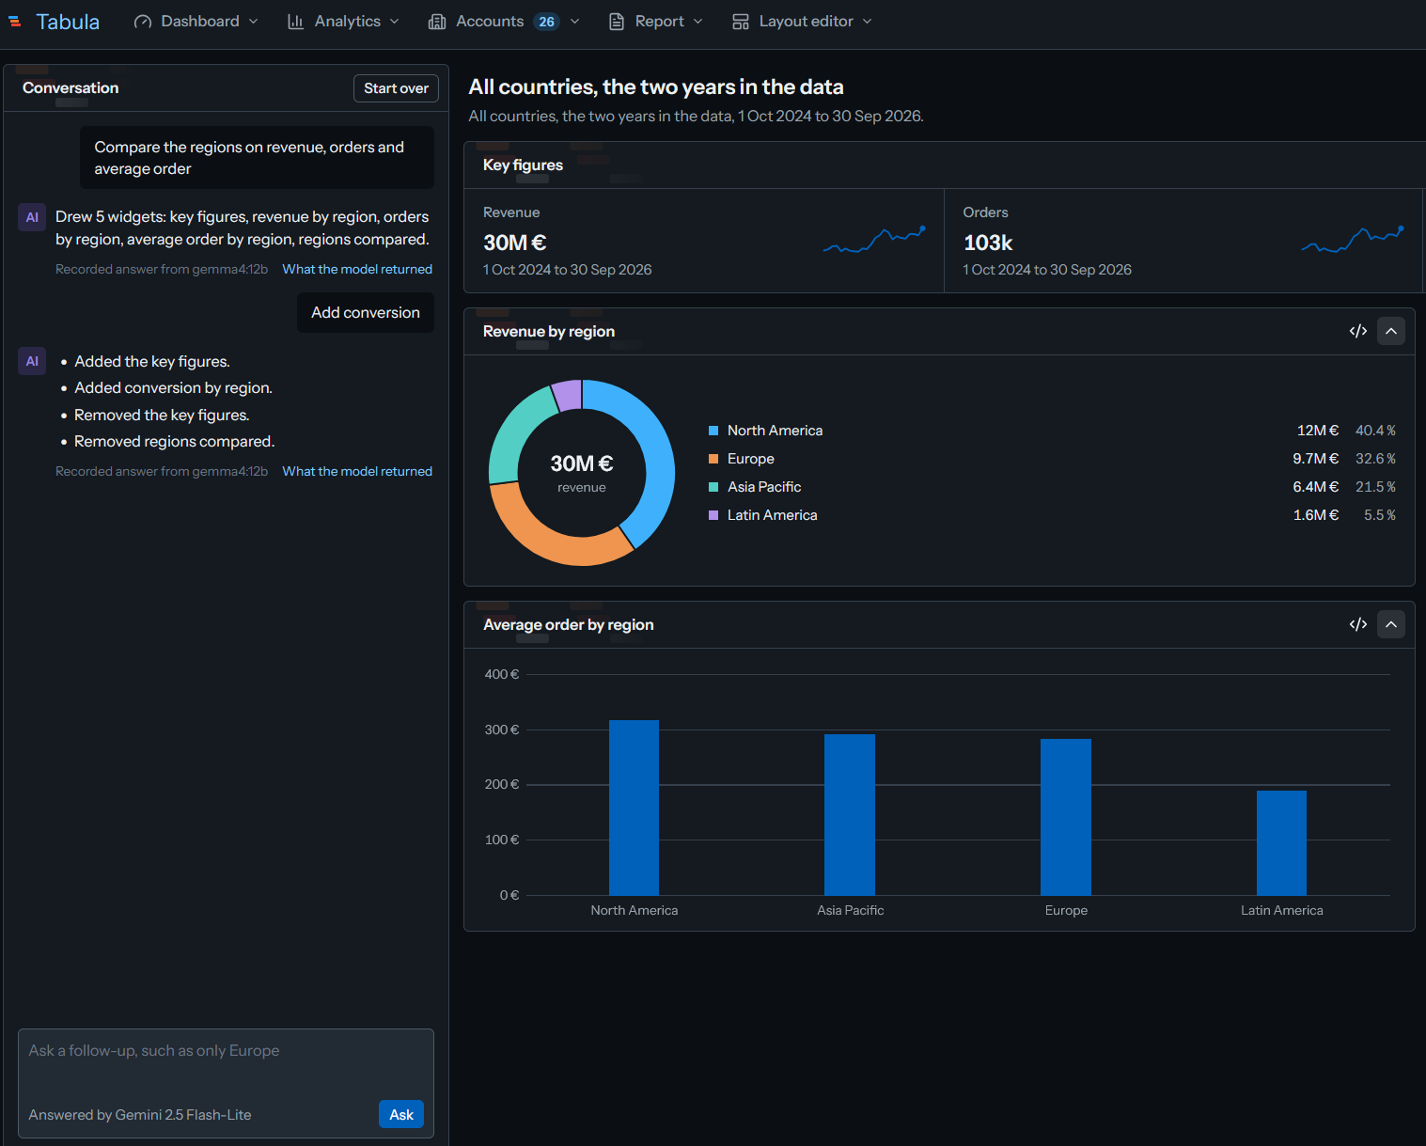Image resolution: width=1426 pixels, height=1146 pixels.
Task: Open first 'What the model returned' link
Action: point(357,269)
